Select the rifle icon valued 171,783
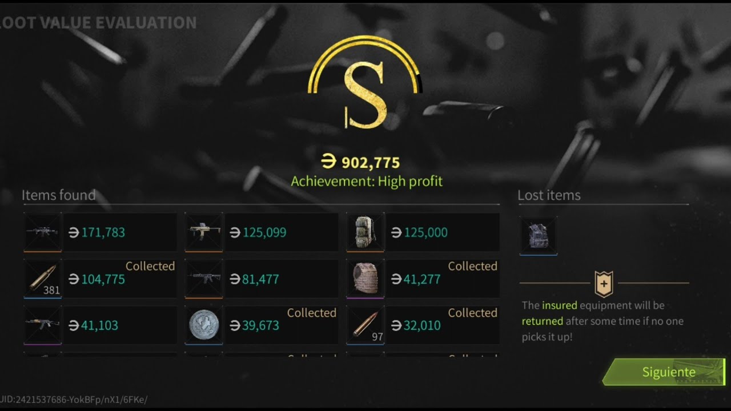Image resolution: width=731 pixels, height=411 pixels. pyautogui.click(x=43, y=232)
